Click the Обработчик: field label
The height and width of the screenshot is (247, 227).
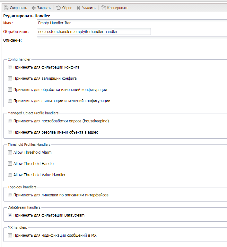(x=16, y=31)
